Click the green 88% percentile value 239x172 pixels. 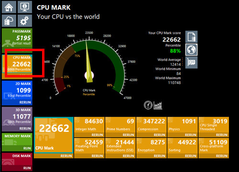point(175,51)
